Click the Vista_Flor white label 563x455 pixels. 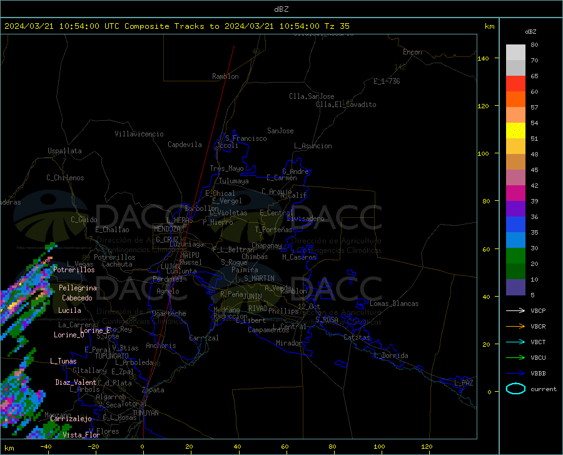(81, 435)
